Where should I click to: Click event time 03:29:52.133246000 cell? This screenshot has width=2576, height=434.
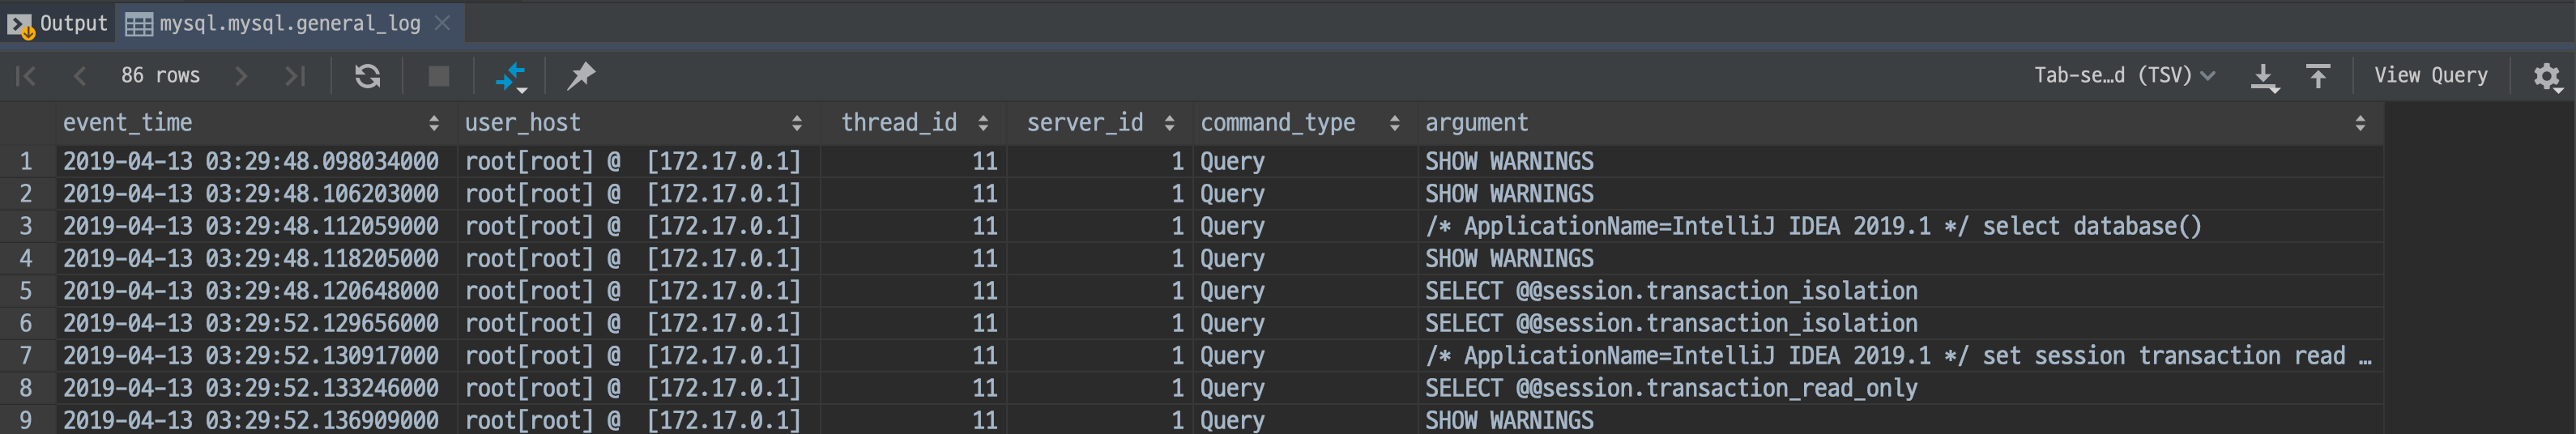pos(256,388)
